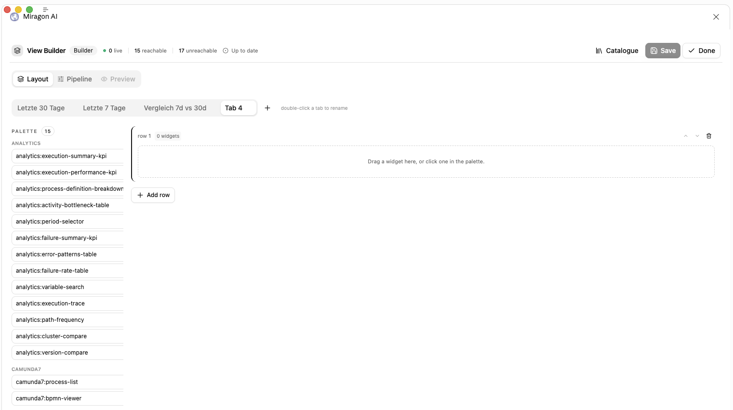Viewport: 733px width, 410px height.
Task: Add camunda7:bpmn-viewer widget
Action: pos(67,398)
